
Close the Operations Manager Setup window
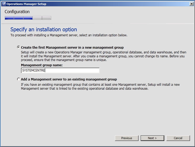(x=192, y=4)
